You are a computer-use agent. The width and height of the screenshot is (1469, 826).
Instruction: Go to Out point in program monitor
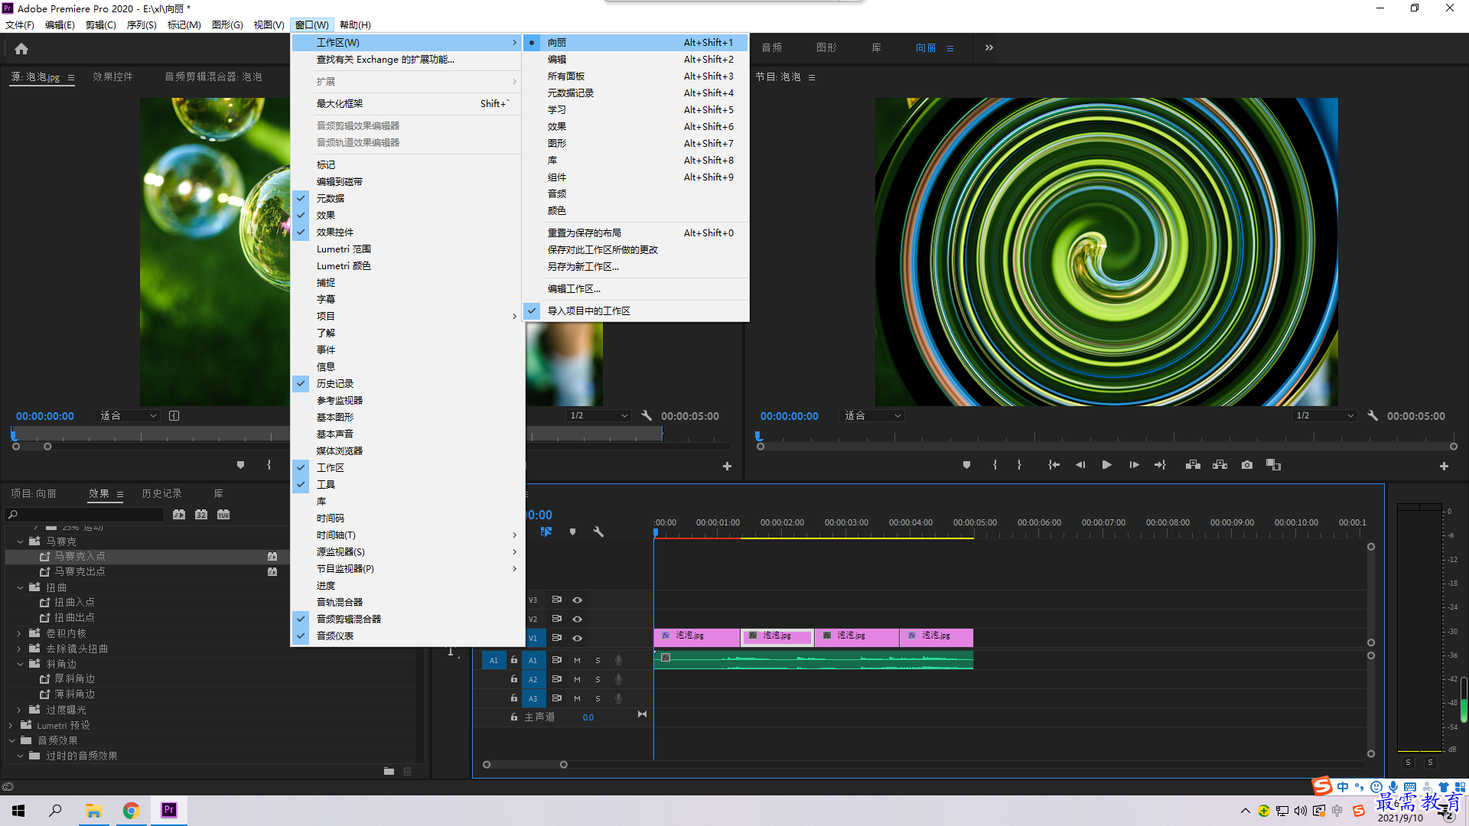click(1160, 465)
